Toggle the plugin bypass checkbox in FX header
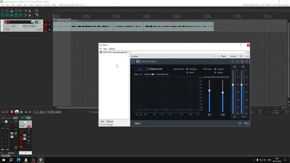 (x=248, y=56)
